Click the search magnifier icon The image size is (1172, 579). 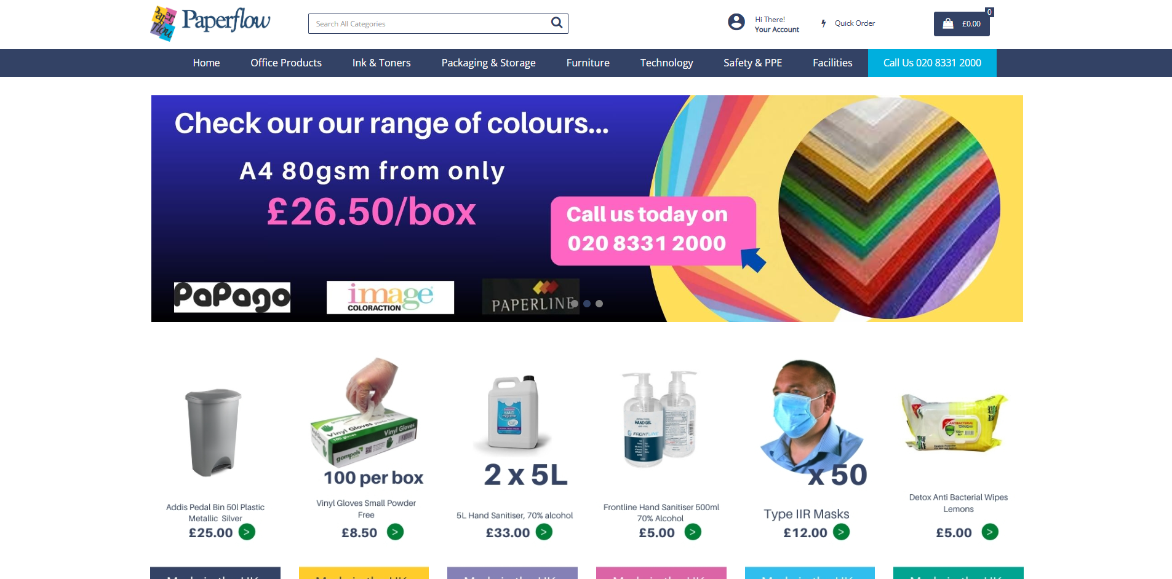point(556,23)
